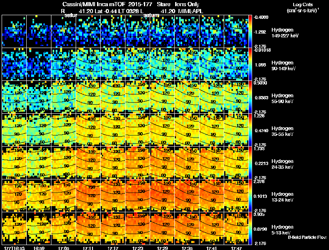Click the '17:11' time axis label
This screenshot has width=329, height=250.
coord(88,248)
